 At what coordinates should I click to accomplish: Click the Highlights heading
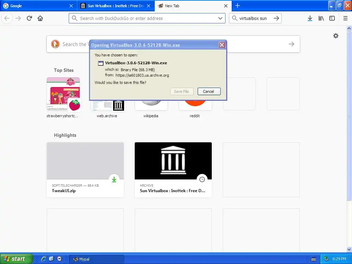pyautogui.click(x=65, y=135)
